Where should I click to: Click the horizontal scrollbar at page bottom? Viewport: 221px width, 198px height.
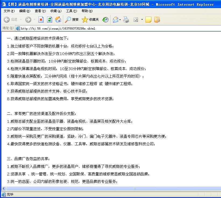click(134, 188)
